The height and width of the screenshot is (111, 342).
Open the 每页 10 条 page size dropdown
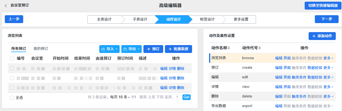(x=120, y=97)
